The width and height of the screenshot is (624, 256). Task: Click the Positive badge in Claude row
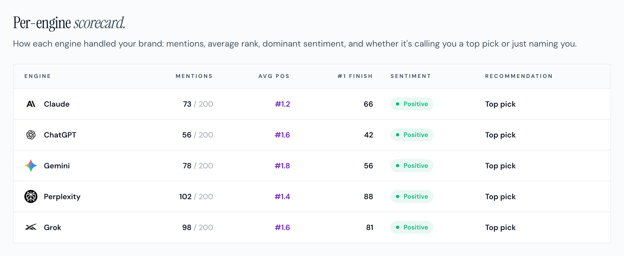click(412, 104)
